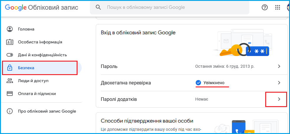
Task: Click the search magnifier icon
Action: [x=98, y=7]
